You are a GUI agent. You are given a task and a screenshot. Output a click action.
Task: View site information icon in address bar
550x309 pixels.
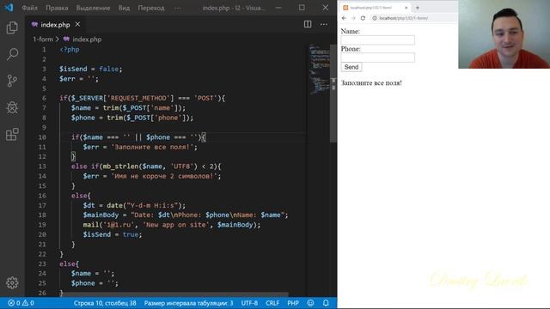point(375,18)
